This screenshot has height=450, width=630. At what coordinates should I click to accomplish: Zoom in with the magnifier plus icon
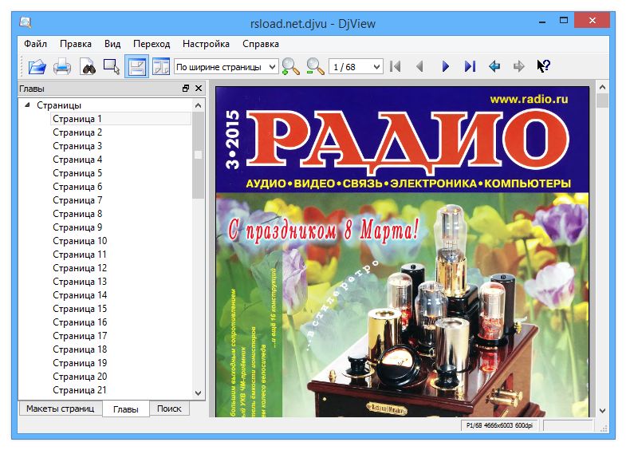pos(290,66)
